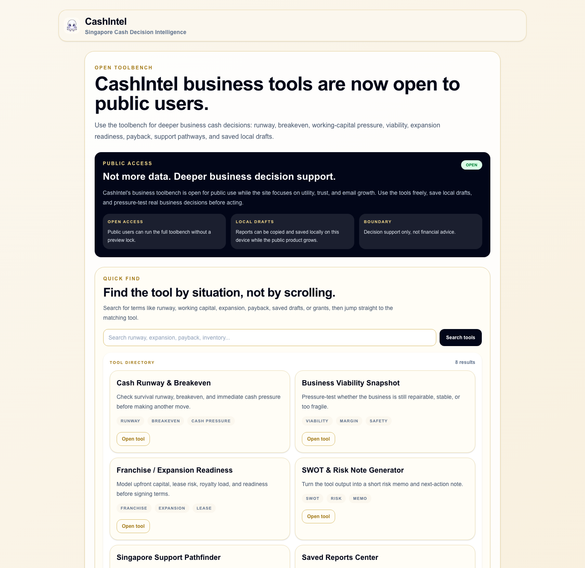Click the CashIntel brand name in header
585x568 pixels.
(x=106, y=22)
